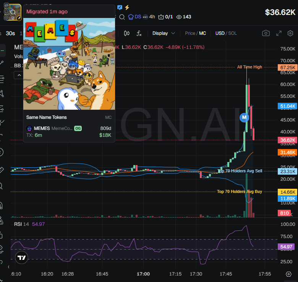Click the @ icon on token thumbnail
298x282 pixels.
tap(6, 18)
